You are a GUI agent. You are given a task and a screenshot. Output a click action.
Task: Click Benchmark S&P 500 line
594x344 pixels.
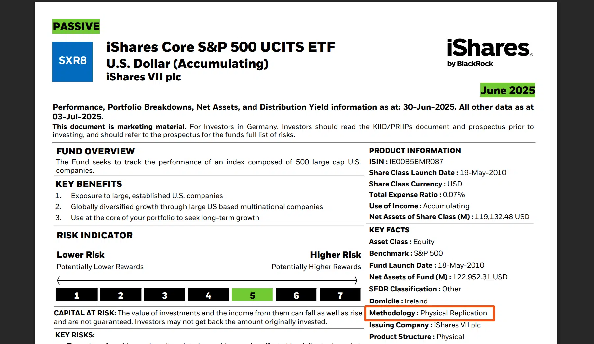[406, 253]
